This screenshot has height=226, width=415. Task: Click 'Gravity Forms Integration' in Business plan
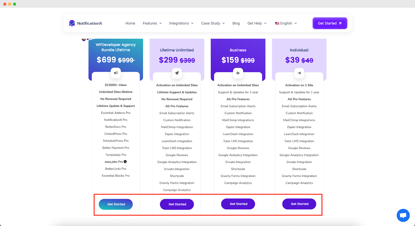click(x=238, y=176)
